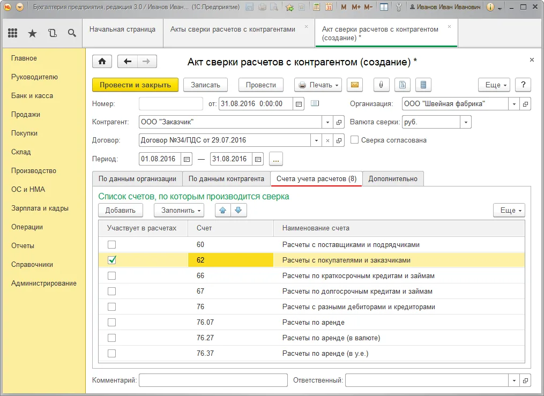
Task: Move the row up with the blue up arrow
Action: tap(223, 210)
